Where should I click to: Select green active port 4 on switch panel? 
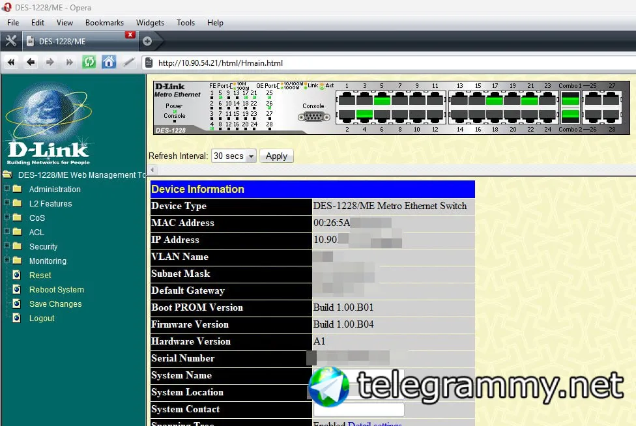pyautogui.click(x=364, y=116)
